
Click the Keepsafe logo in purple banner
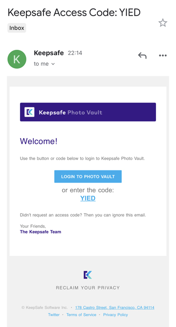(29, 112)
